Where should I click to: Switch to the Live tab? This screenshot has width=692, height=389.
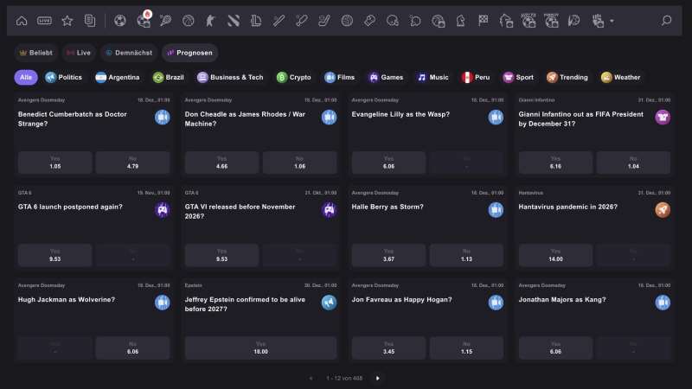tap(79, 53)
